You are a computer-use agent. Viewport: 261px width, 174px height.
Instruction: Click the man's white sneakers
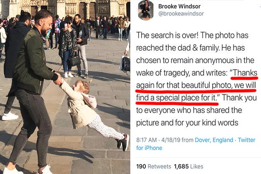(28, 170)
